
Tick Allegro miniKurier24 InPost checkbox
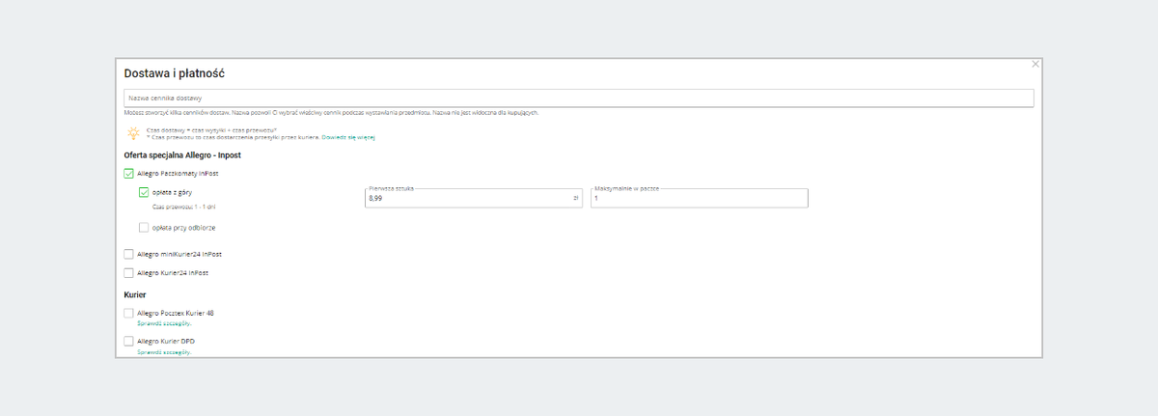tap(129, 254)
